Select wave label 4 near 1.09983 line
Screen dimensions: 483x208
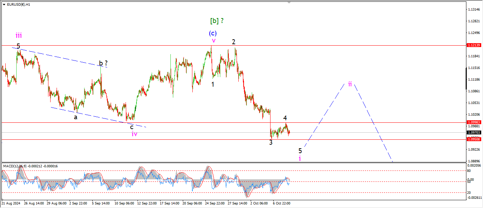click(x=285, y=118)
